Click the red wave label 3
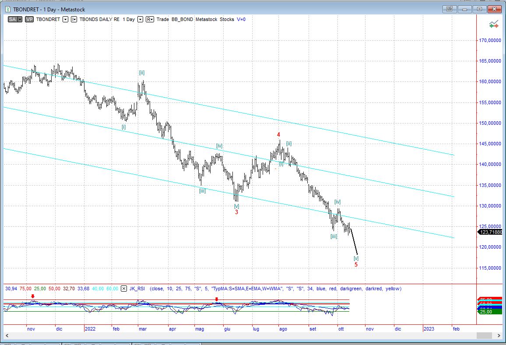This screenshot has width=506, height=345. (x=236, y=212)
